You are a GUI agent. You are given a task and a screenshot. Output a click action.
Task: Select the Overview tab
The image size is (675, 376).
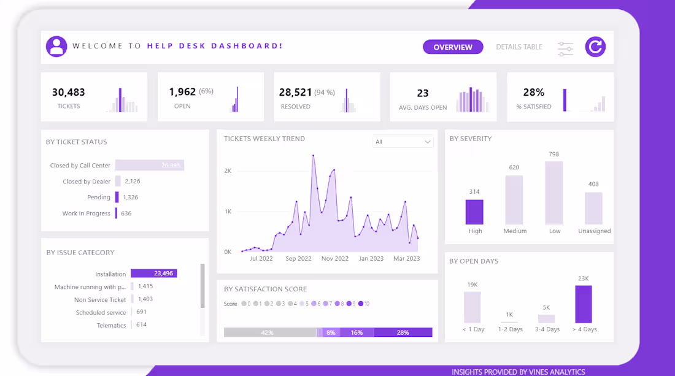pos(453,47)
